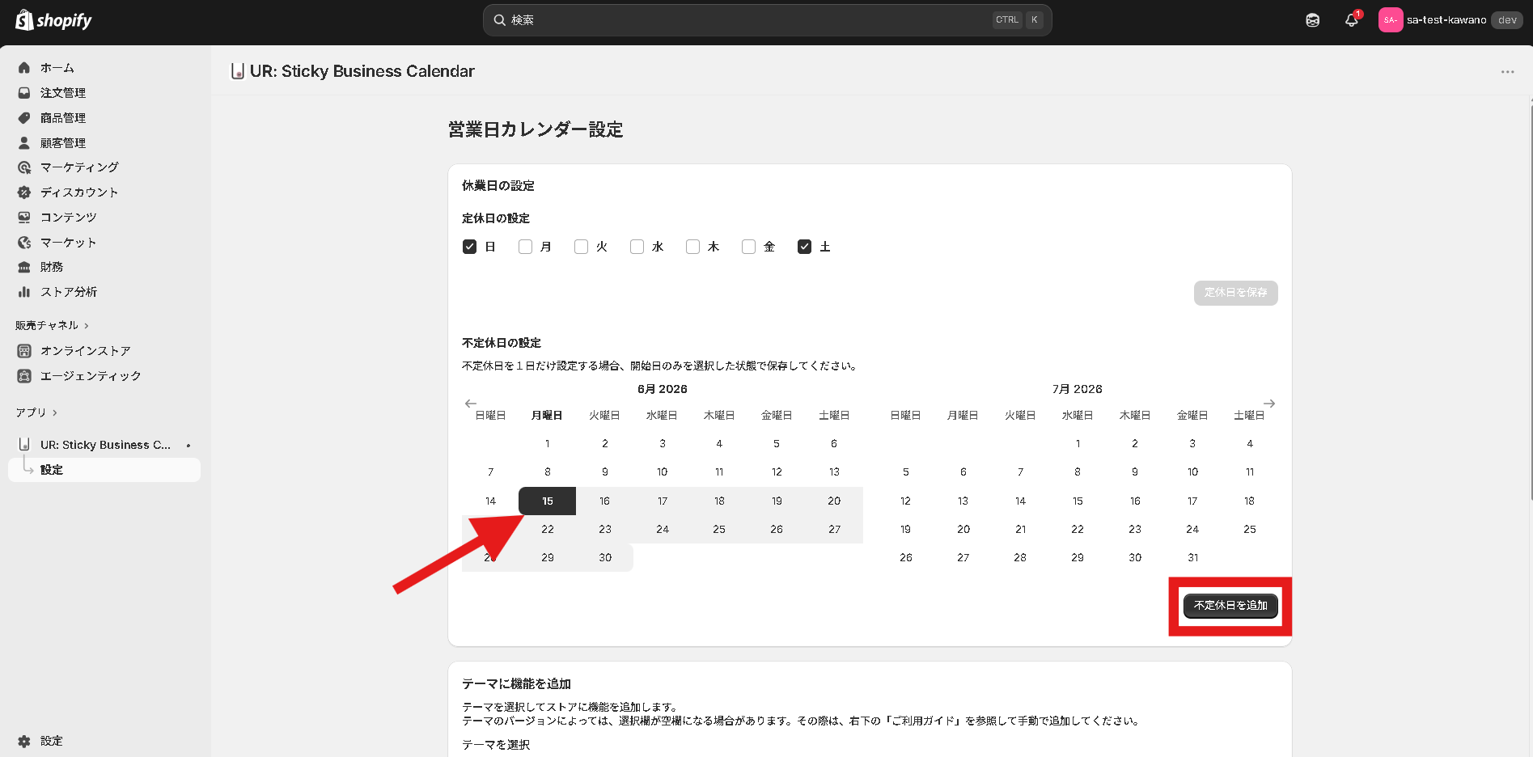Select July 4 in calendar
The image size is (1533, 757).
[1250, 444]
